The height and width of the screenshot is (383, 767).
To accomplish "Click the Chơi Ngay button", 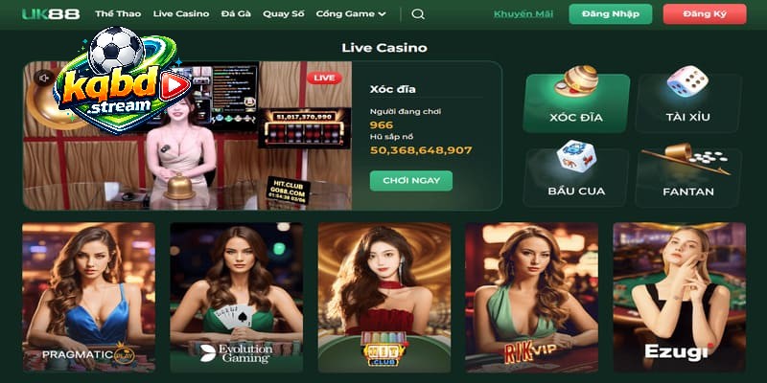I will (x=411, y=181).
